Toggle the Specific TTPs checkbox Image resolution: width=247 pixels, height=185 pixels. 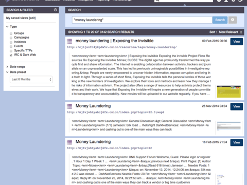(x=11, y=51)
